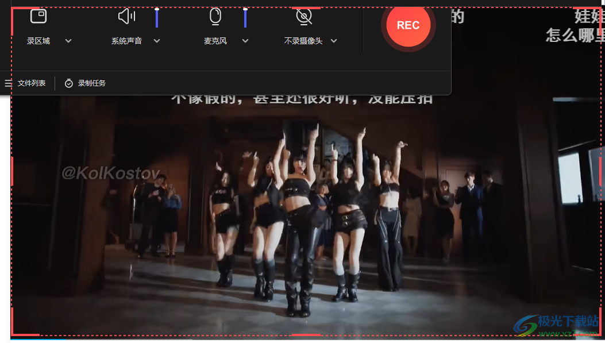This screenshot has height=343, width=605.
Task: Click the 录制任务 timer icon
Action: (x=69, y=83)
